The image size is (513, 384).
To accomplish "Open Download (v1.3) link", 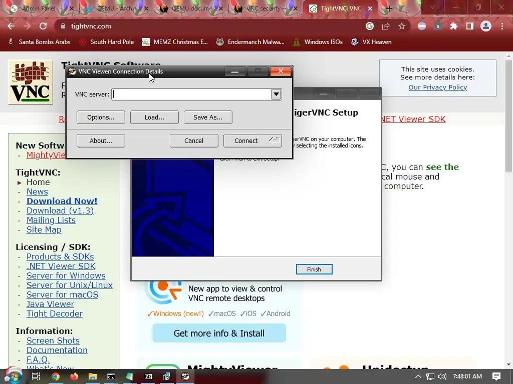I will pyautogui.click(x=60, y=210).
